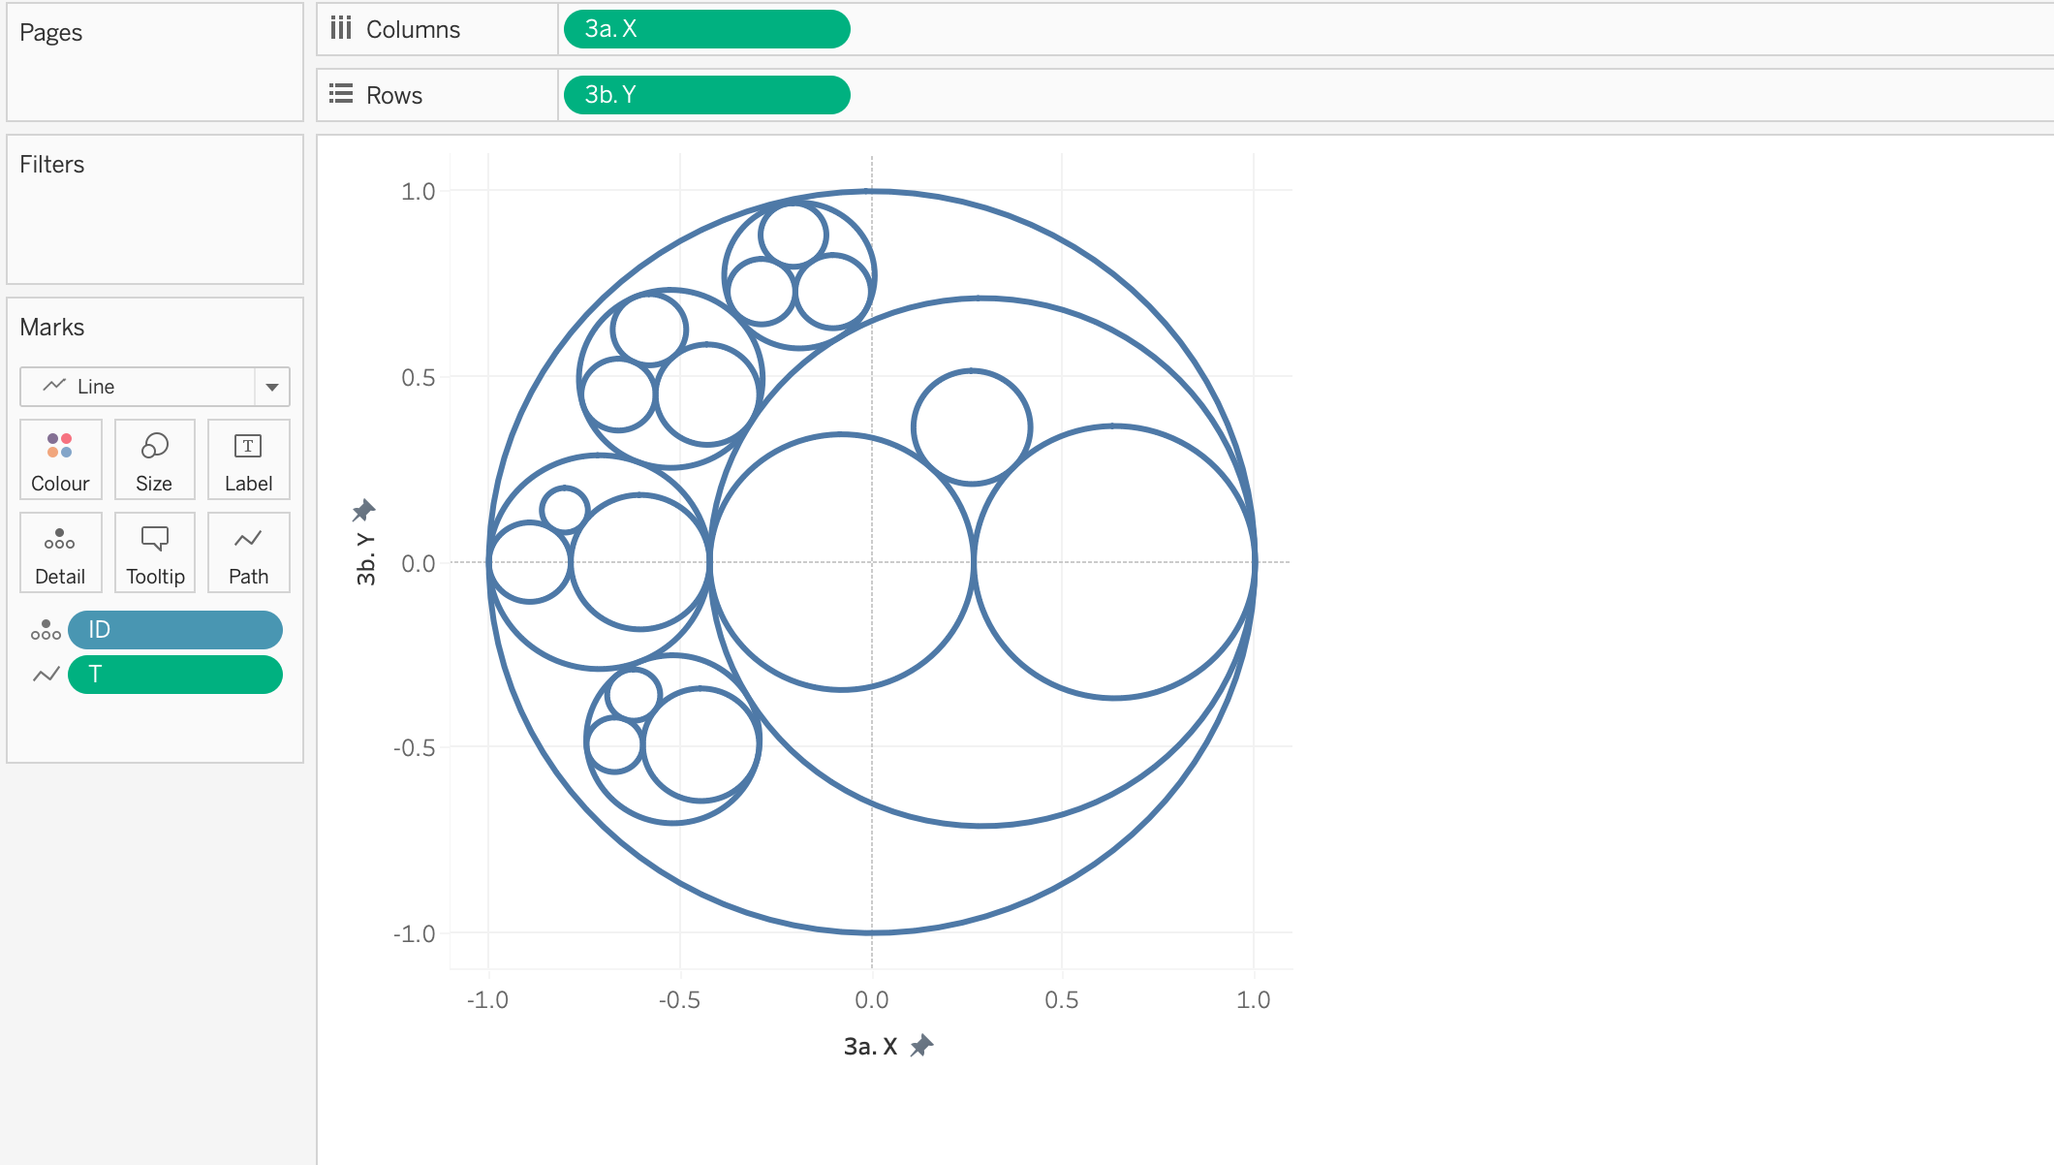Click the pin icon above 3b. Y axis
2054x1165 pixels.
point(363,510)
